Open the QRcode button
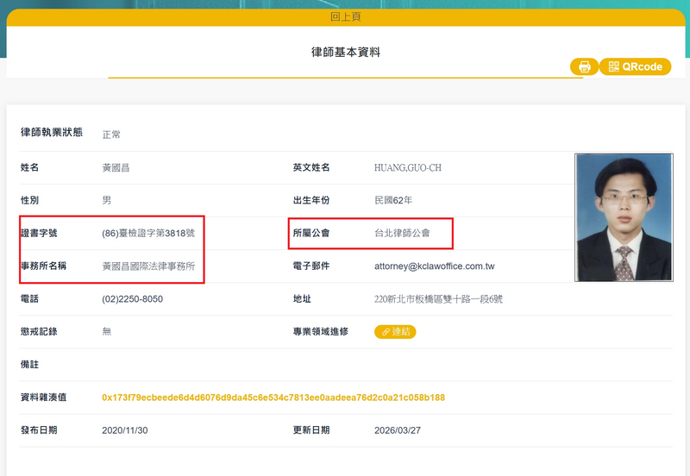 coord(635,66)
